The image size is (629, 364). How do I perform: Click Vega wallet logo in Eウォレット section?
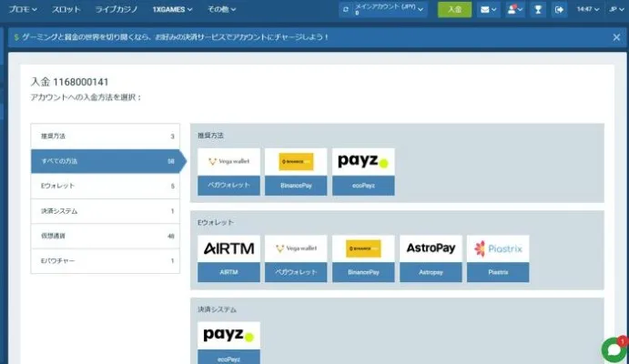click(x=296, y=248)
